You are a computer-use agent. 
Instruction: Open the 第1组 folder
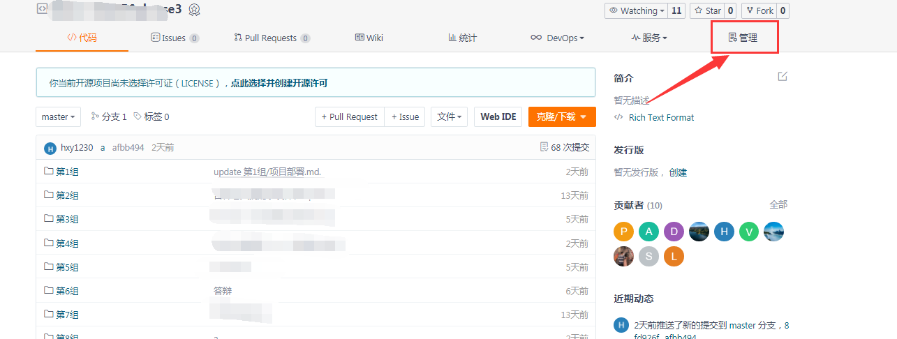(67, 172)
